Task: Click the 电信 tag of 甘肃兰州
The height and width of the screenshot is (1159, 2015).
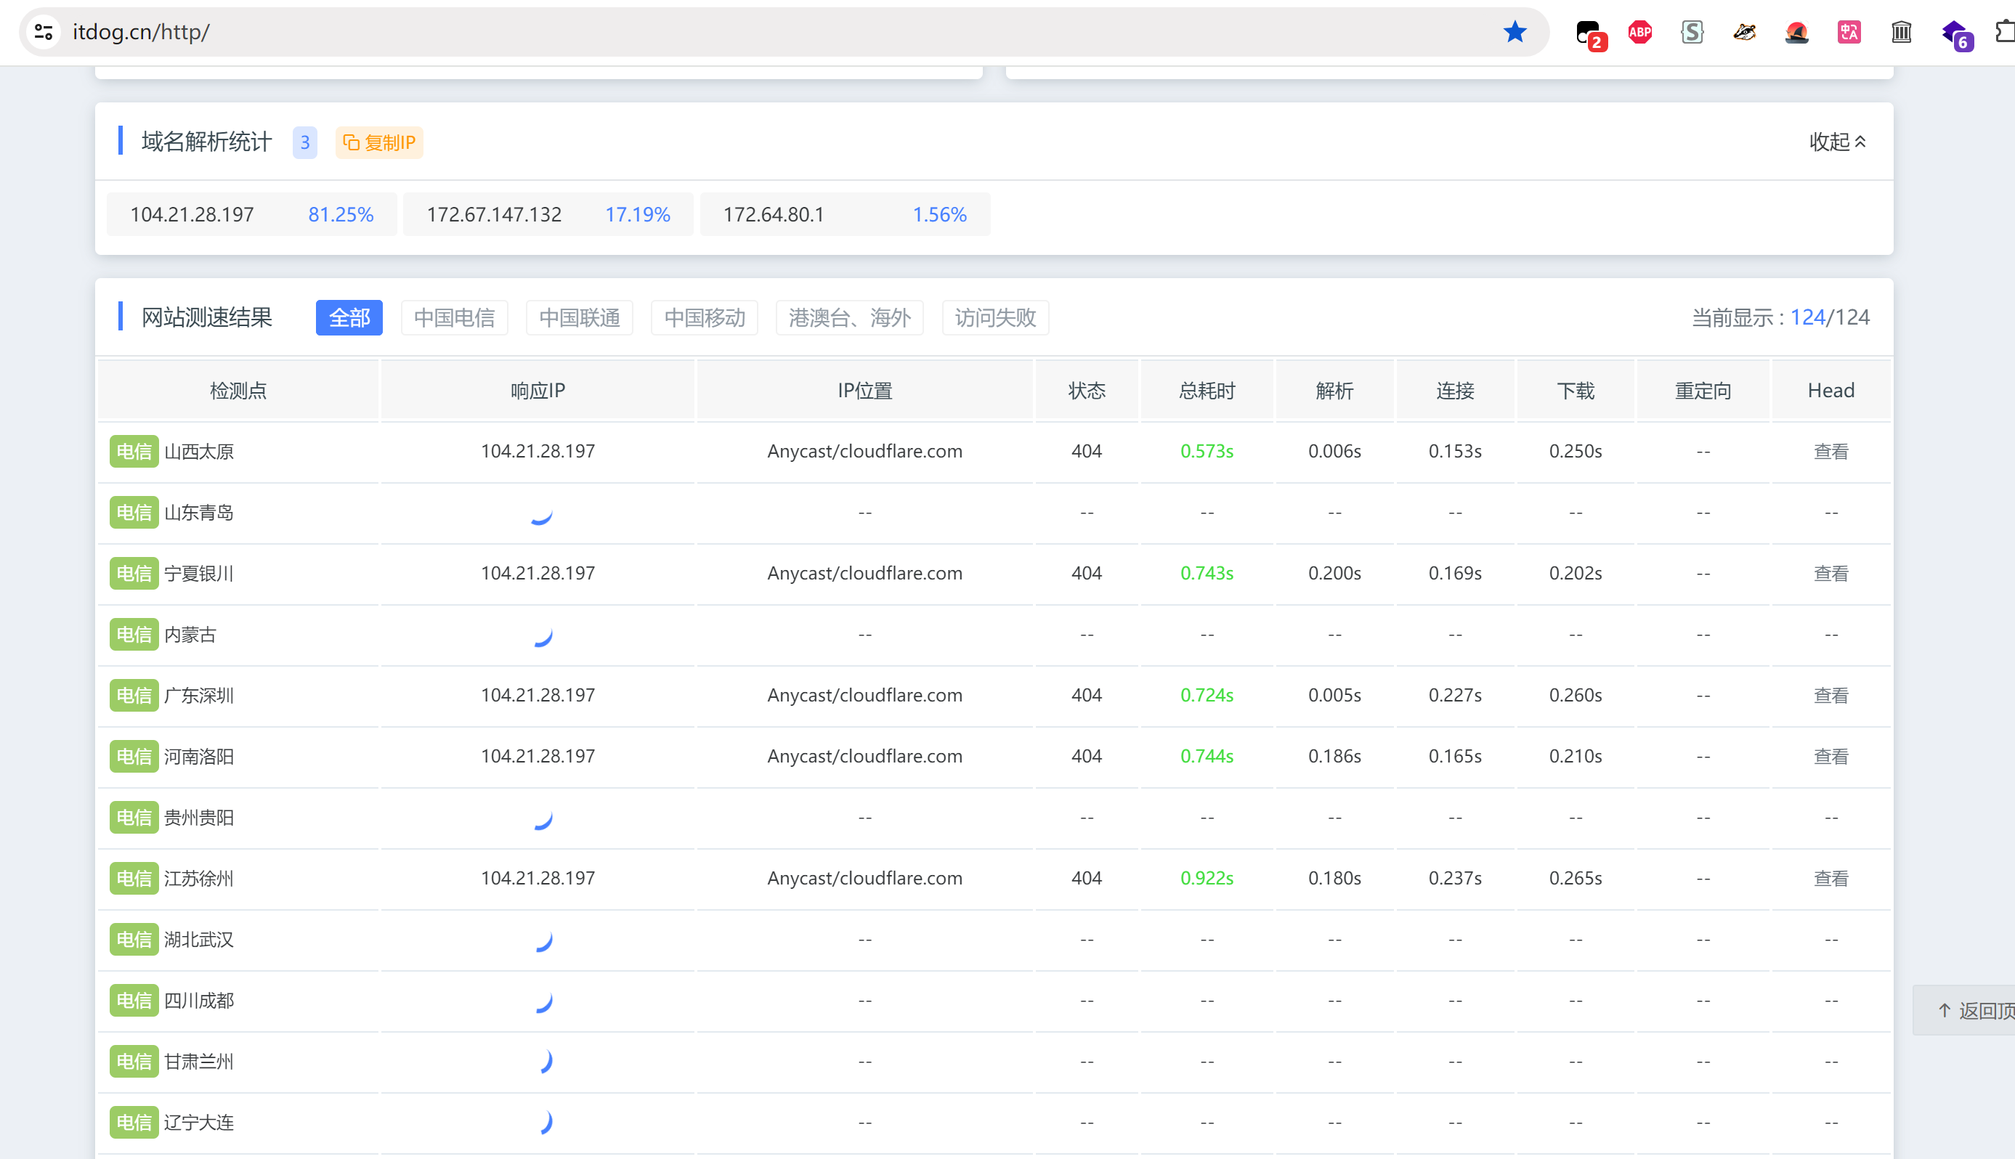Action: [x=134, y=1061]
